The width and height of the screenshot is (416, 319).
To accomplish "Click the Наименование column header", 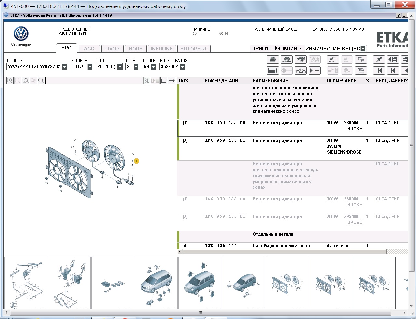I will click(270, 81).
